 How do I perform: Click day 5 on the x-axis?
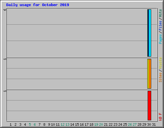tap(30, 124)
